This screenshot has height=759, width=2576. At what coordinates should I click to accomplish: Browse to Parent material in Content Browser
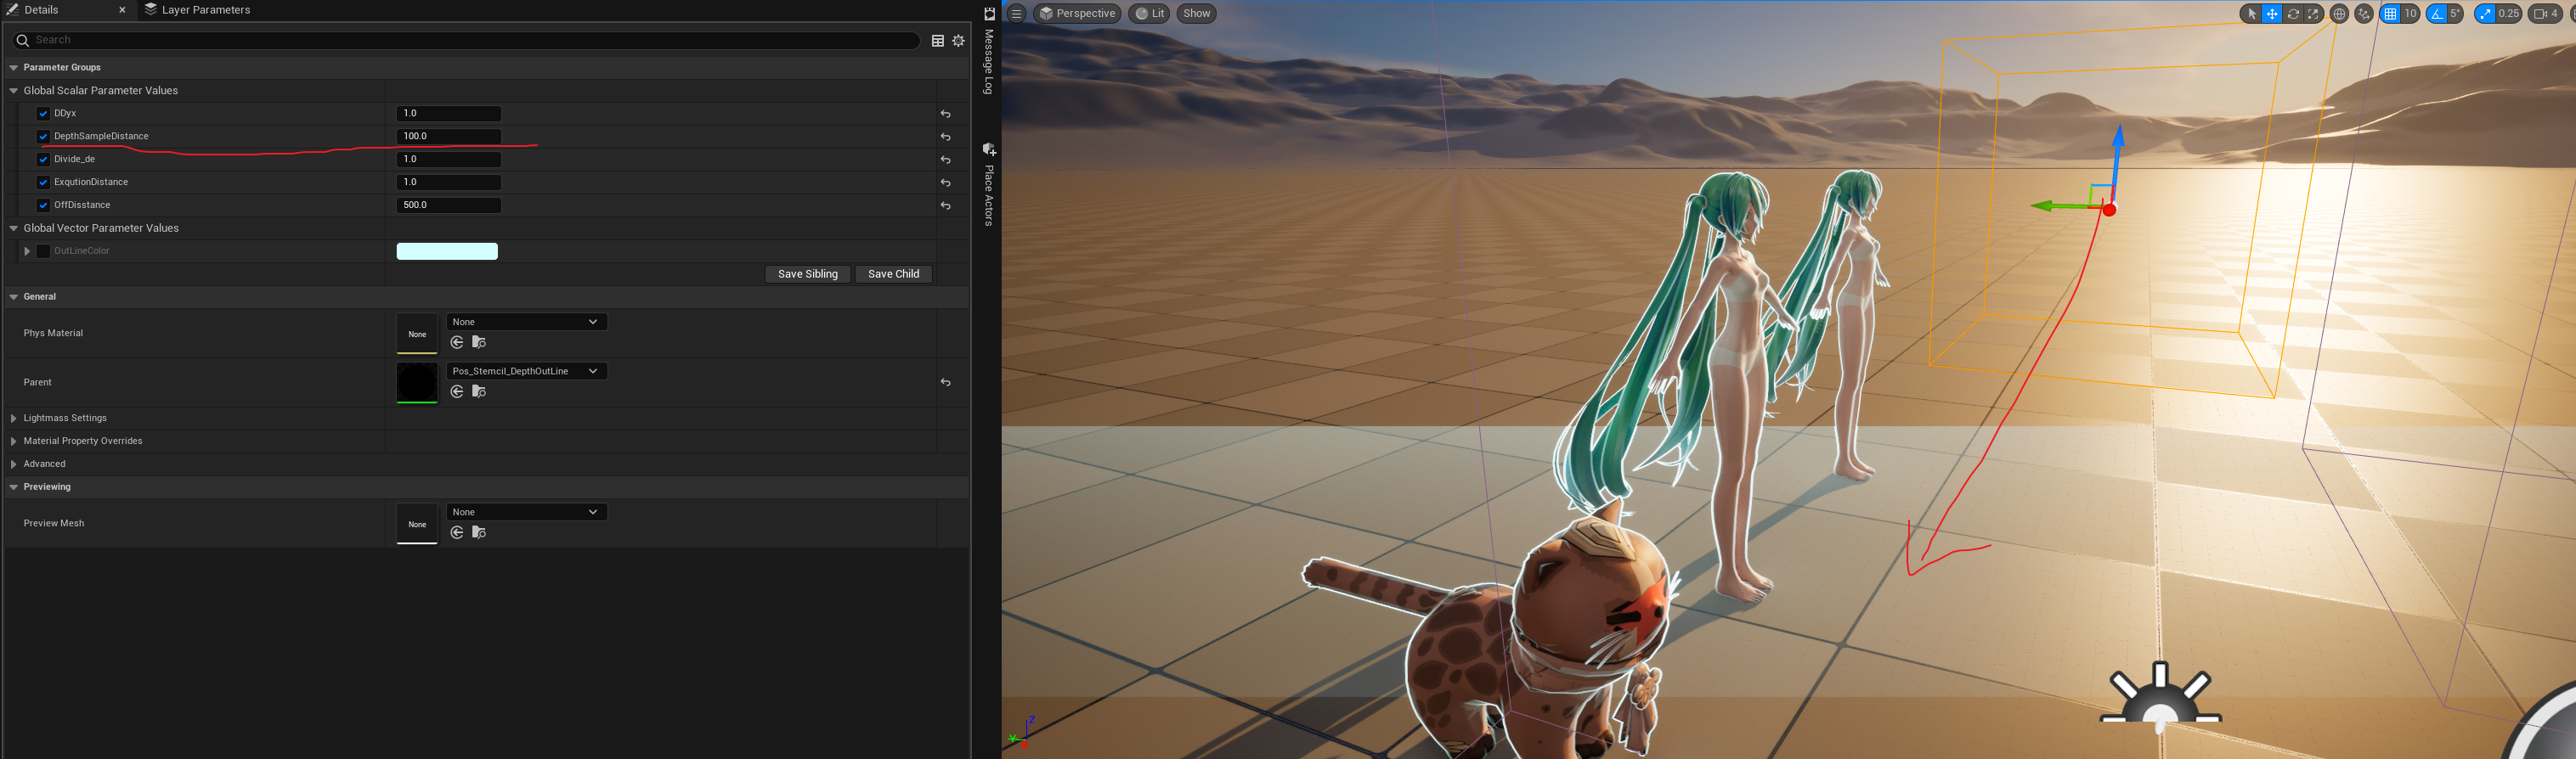coord(479,391)
